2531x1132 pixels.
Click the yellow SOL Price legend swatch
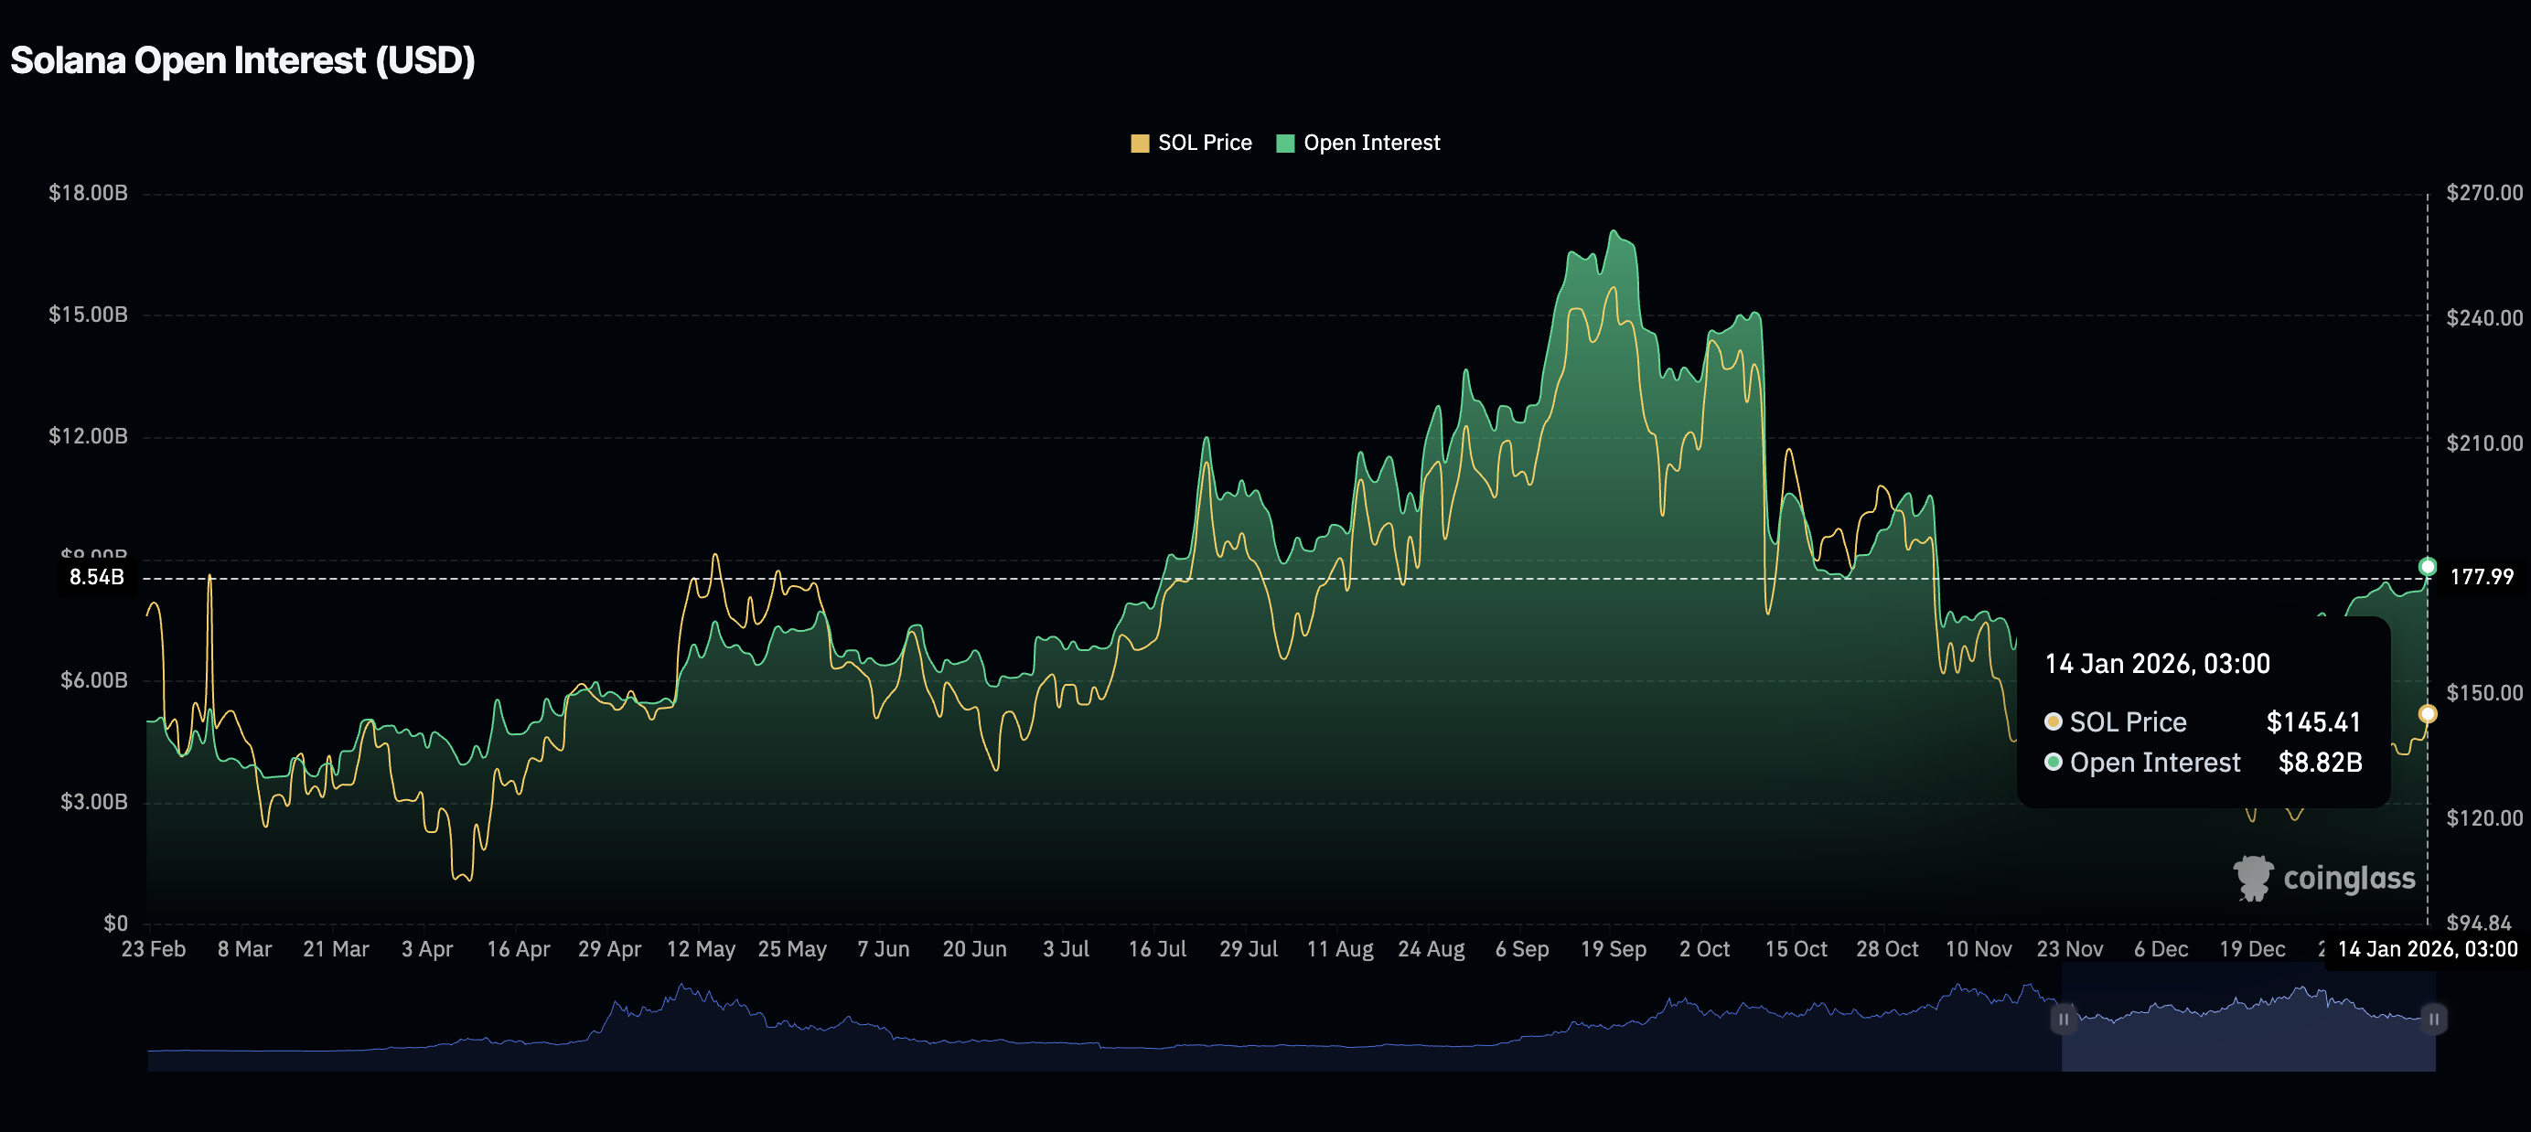[x=1140, y=144]
